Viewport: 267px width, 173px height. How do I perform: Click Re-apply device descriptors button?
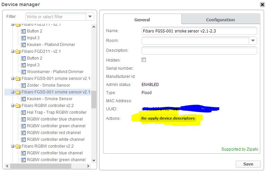(168, 118)
